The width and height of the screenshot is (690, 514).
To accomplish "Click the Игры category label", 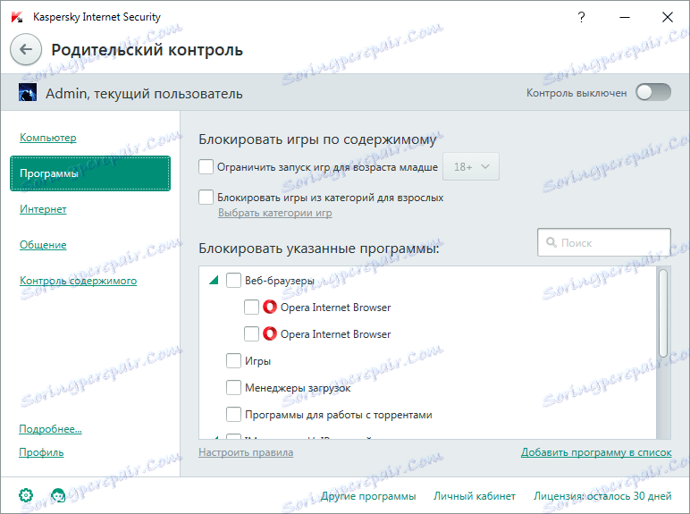I will coord(258,361).
